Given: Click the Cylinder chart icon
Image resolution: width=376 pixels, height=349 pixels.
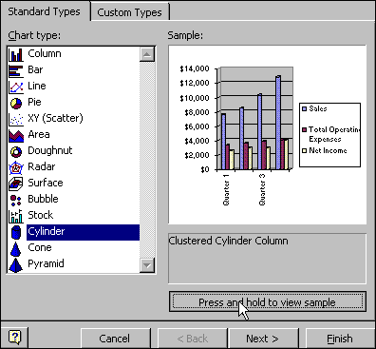Looking at the screenshot, I should [x=16, y=232].
